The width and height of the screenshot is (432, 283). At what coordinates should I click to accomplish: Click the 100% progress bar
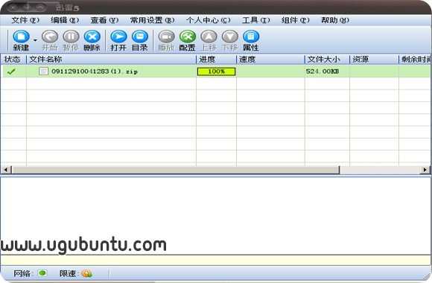click(x=216, y=71)
